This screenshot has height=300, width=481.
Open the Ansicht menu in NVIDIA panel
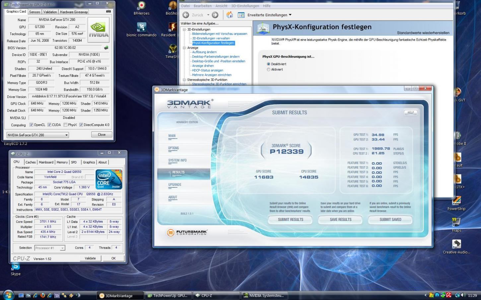pyautogui.click(x=221, y=6)
